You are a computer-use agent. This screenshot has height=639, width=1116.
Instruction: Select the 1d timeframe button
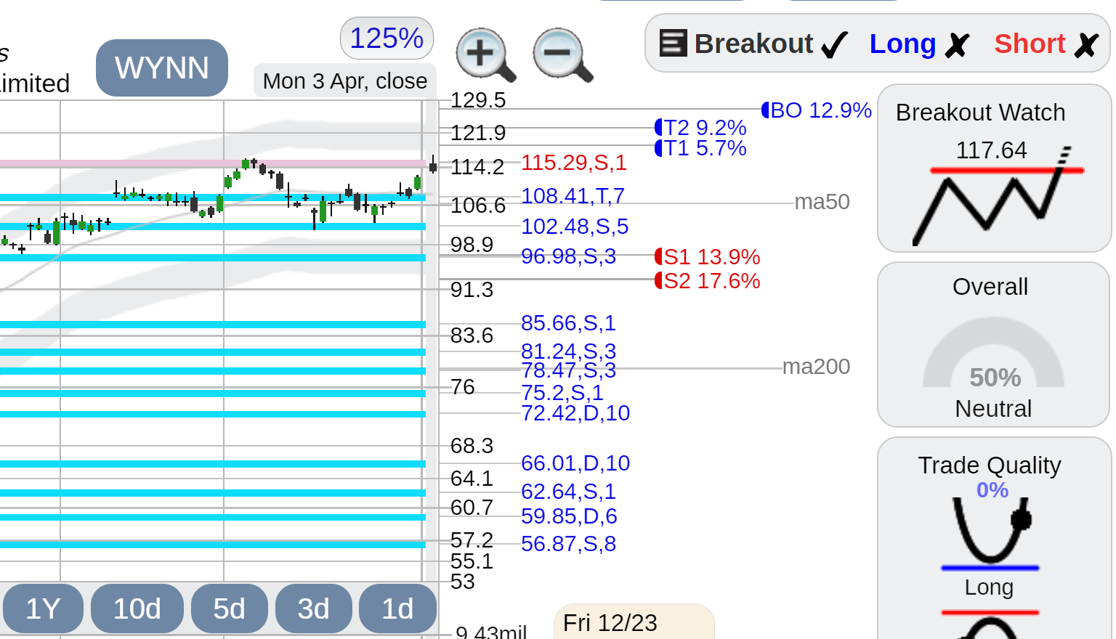398,609
